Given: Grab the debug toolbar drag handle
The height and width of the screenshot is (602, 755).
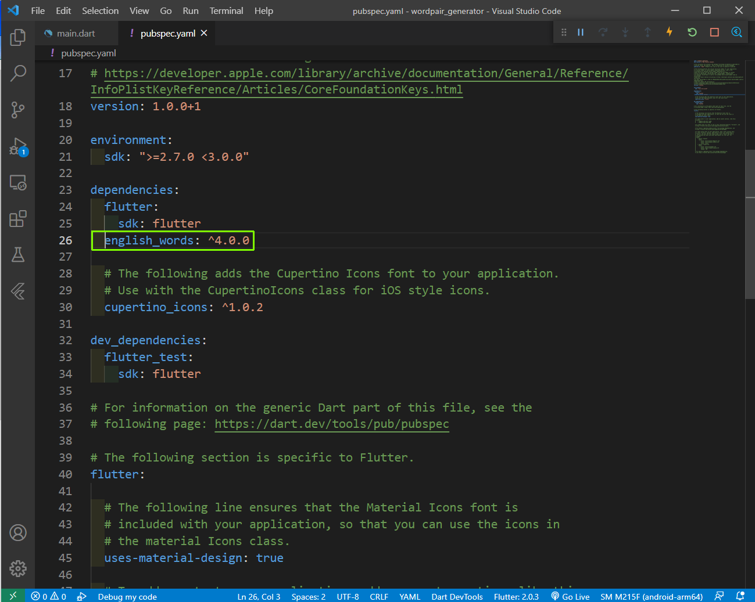Looking at the screenshot, I should (564, 33).
